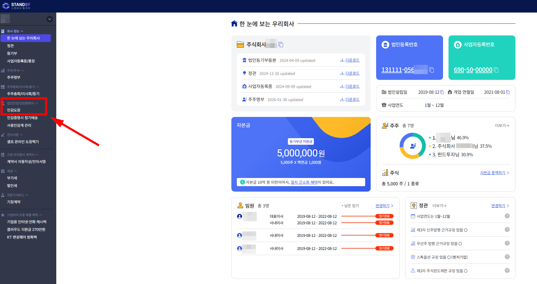
Task: Open help tooltip for 제3자 신주발행 근거규정
Action: click(507, 229)
